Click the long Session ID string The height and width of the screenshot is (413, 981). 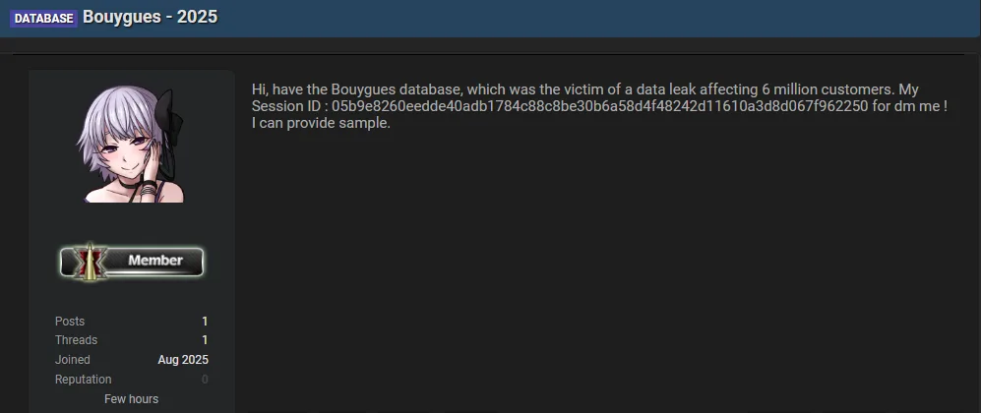599,106
